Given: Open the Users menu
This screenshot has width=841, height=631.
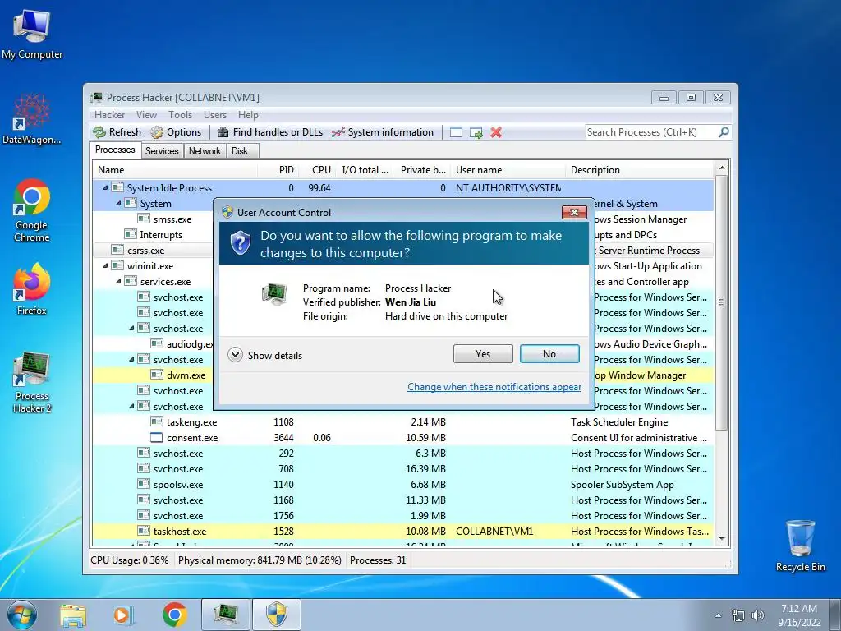Looking at the screenshot, I should click(x=215, y=115).
